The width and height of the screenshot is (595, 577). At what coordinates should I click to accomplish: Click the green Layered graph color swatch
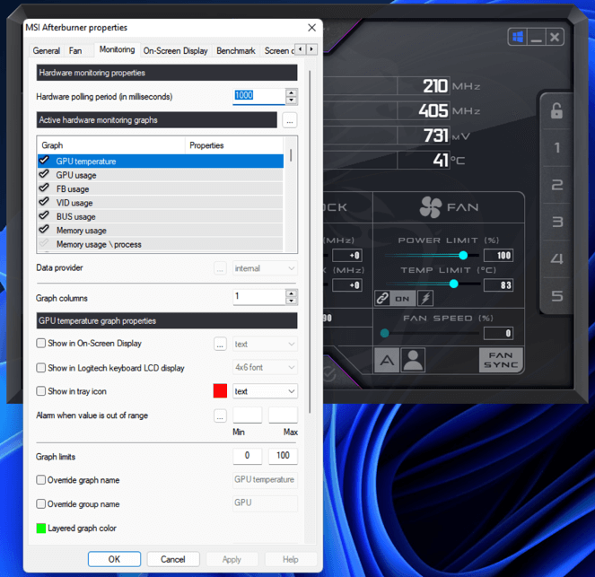41,528
